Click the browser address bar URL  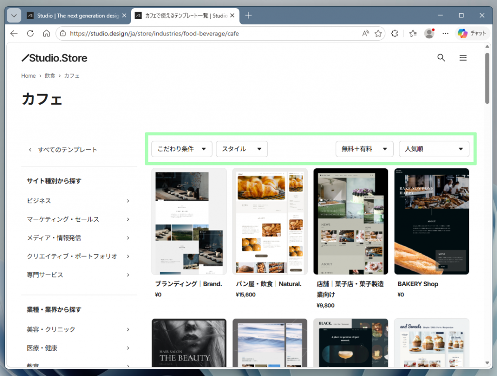coord(154,33)
